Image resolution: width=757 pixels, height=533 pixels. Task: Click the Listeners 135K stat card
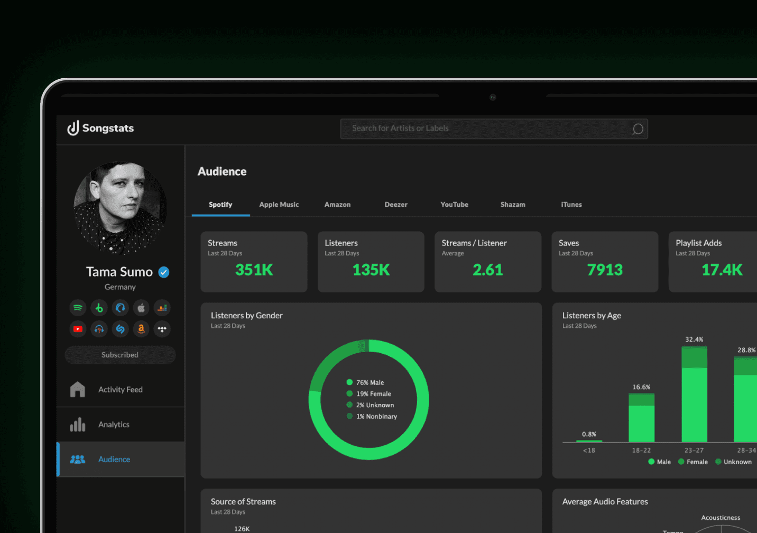tap(371, 262)
